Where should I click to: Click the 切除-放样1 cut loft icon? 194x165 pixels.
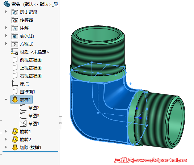[x=15, y=147]
